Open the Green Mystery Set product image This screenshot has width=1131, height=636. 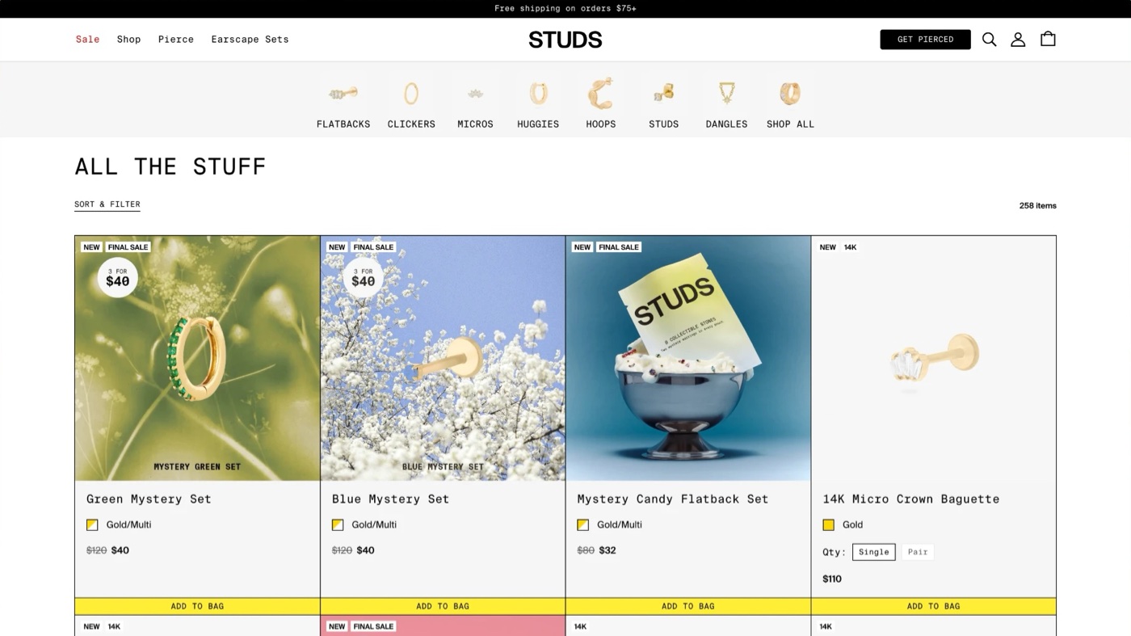tap(198, 358)
